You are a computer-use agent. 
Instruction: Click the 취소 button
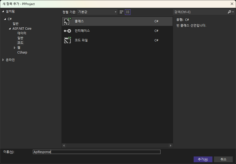pyautogui.click(x=223, y=159)
